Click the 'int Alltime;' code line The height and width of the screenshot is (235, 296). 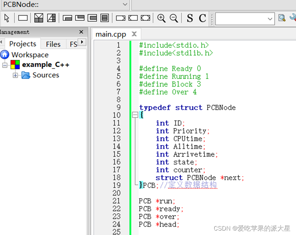pyautogui.click(x=181, y=146)
